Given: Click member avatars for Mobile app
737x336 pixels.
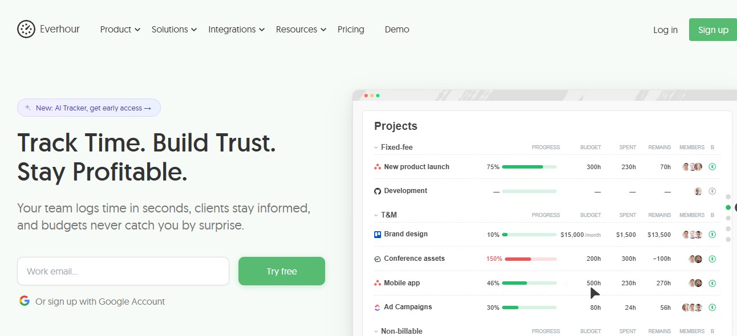Looking at the screenshot, I should (695, 283).
